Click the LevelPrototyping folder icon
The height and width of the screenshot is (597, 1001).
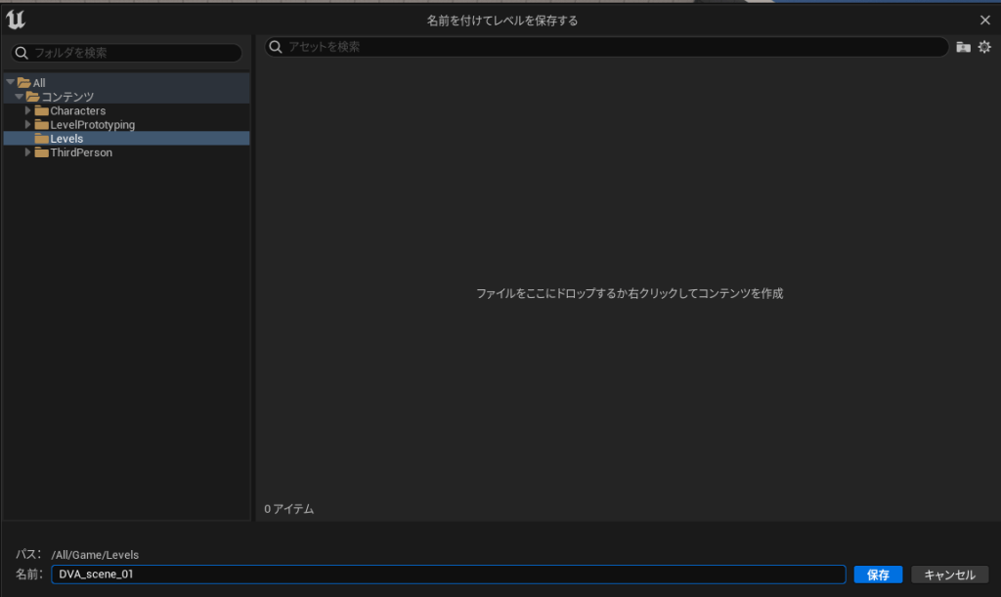pyautogui.click(x=42, y=125)
